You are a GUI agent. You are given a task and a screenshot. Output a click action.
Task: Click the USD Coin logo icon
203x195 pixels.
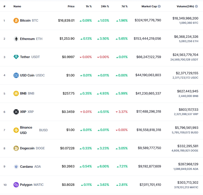tap(16, 75)
